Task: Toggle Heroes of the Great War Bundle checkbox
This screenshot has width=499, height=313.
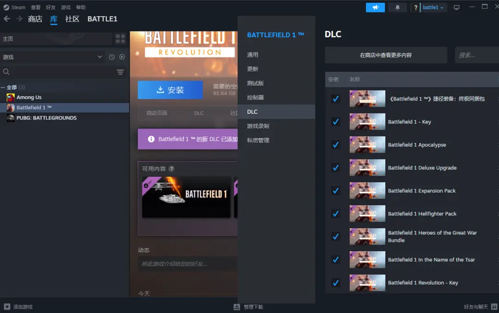Action: (335, 236)
